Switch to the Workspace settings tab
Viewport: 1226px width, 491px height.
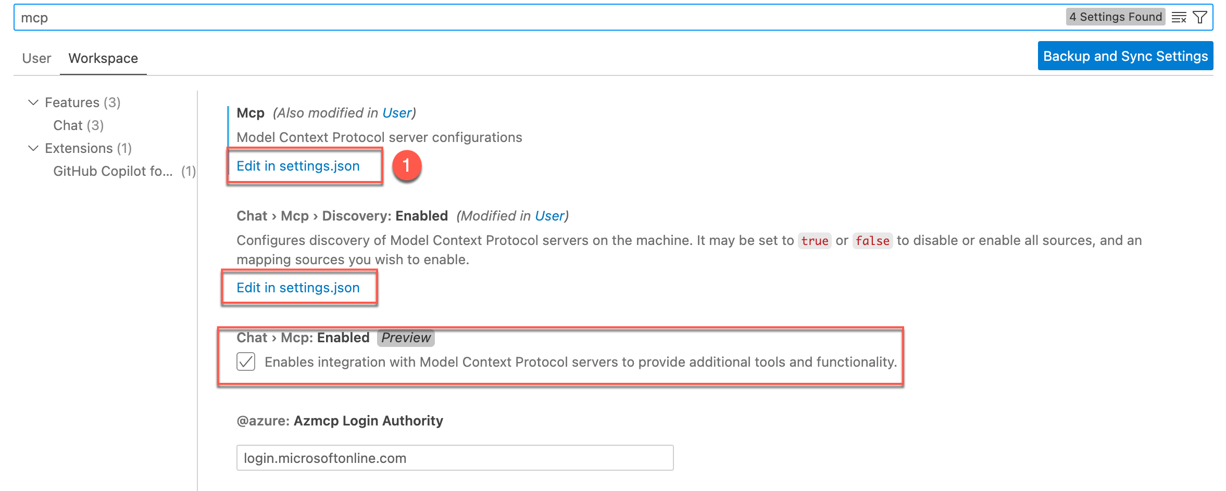click(103, 58)
